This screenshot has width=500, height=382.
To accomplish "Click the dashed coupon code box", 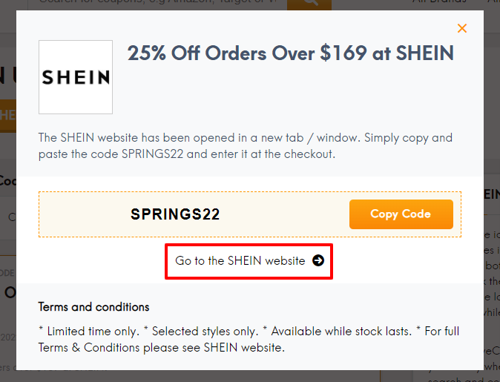I will tap(250, 214).
